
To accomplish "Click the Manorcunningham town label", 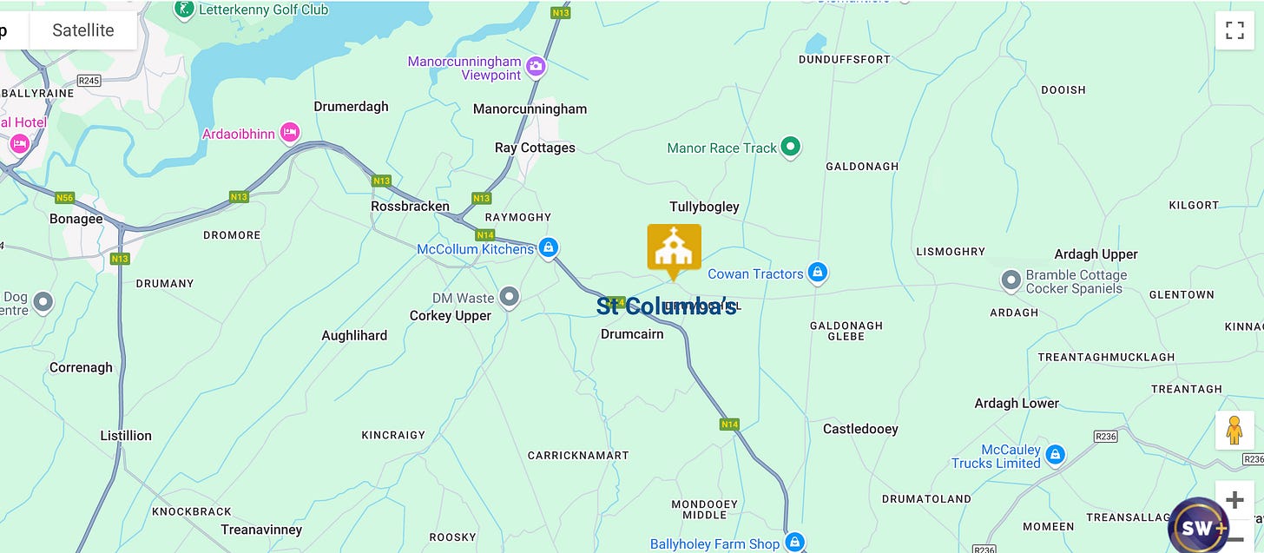I will (530, 109).
